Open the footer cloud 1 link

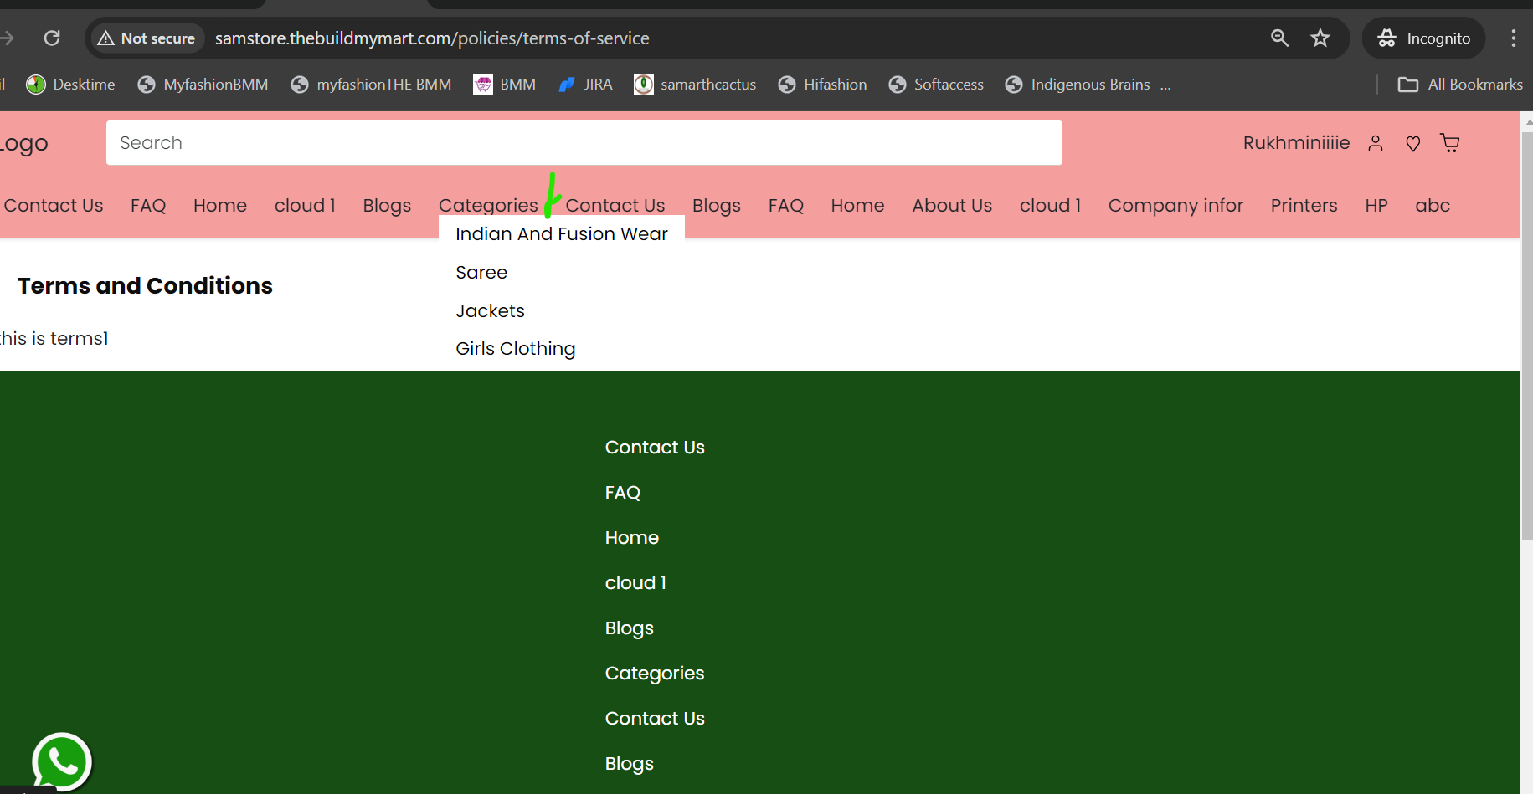pos(635,583)
